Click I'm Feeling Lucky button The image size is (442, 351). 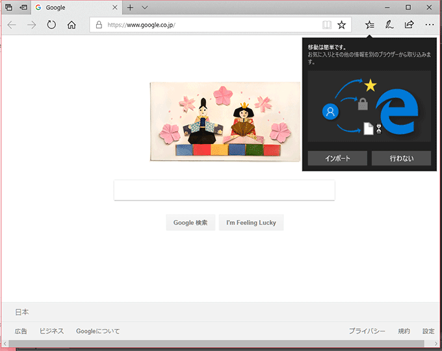point(251,223)
